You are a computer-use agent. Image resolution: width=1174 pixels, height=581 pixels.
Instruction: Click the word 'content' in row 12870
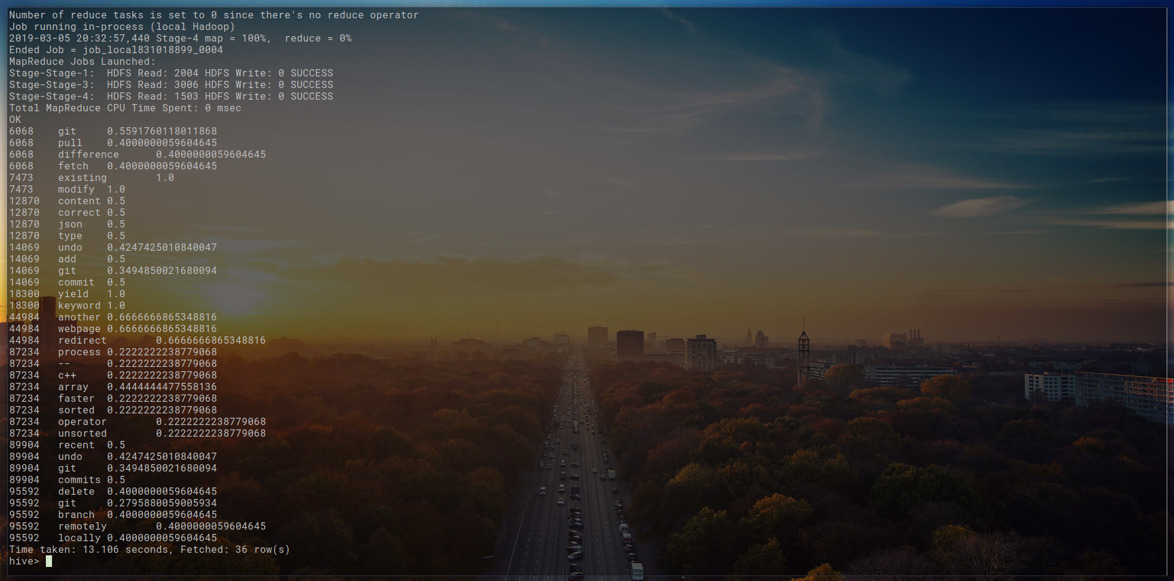80,201
